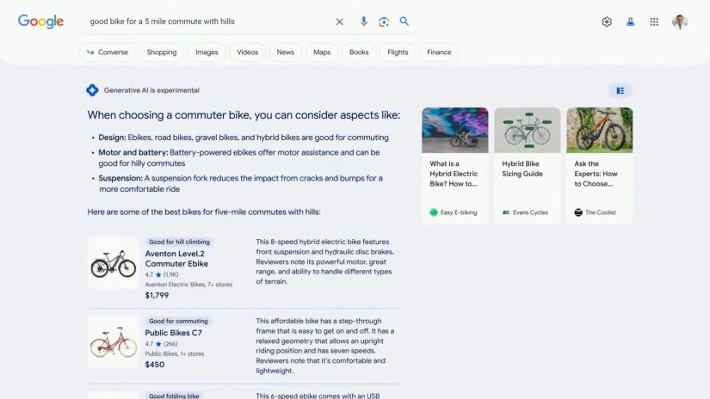Open the Public Bikes C7 product image
This screenshot has height=399, width=710.
114,342
